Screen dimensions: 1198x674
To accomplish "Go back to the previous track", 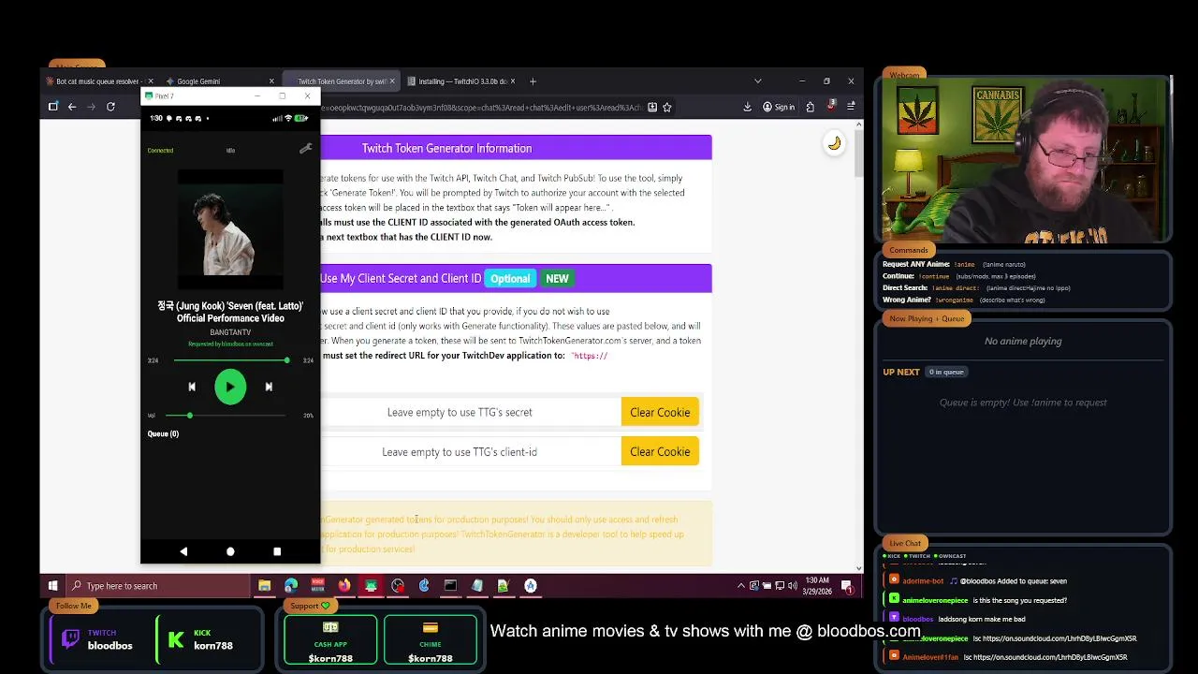I will (192, 387).
